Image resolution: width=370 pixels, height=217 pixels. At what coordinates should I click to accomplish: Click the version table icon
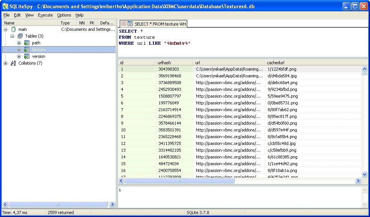coord(27,56)
